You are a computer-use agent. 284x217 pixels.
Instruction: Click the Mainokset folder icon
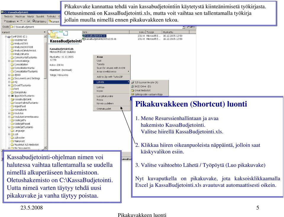12,141
